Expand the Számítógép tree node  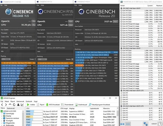click(1, 113)
